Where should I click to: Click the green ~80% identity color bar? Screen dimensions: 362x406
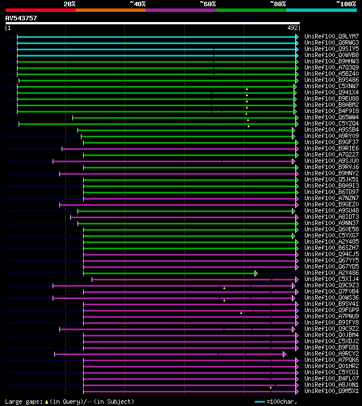(x=251, y=10)
